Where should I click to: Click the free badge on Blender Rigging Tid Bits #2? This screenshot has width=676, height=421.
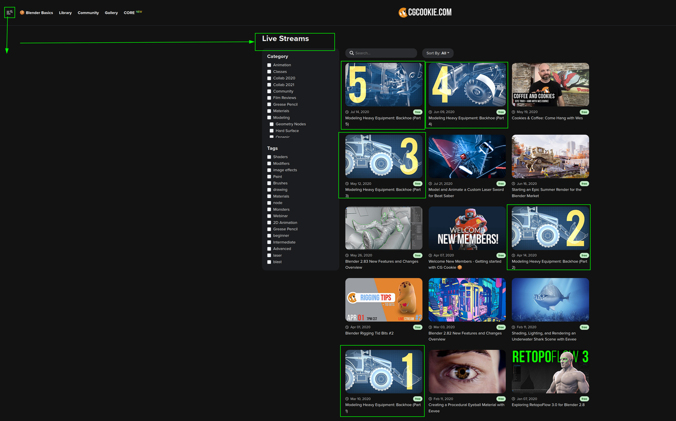(x=418, y=327)
